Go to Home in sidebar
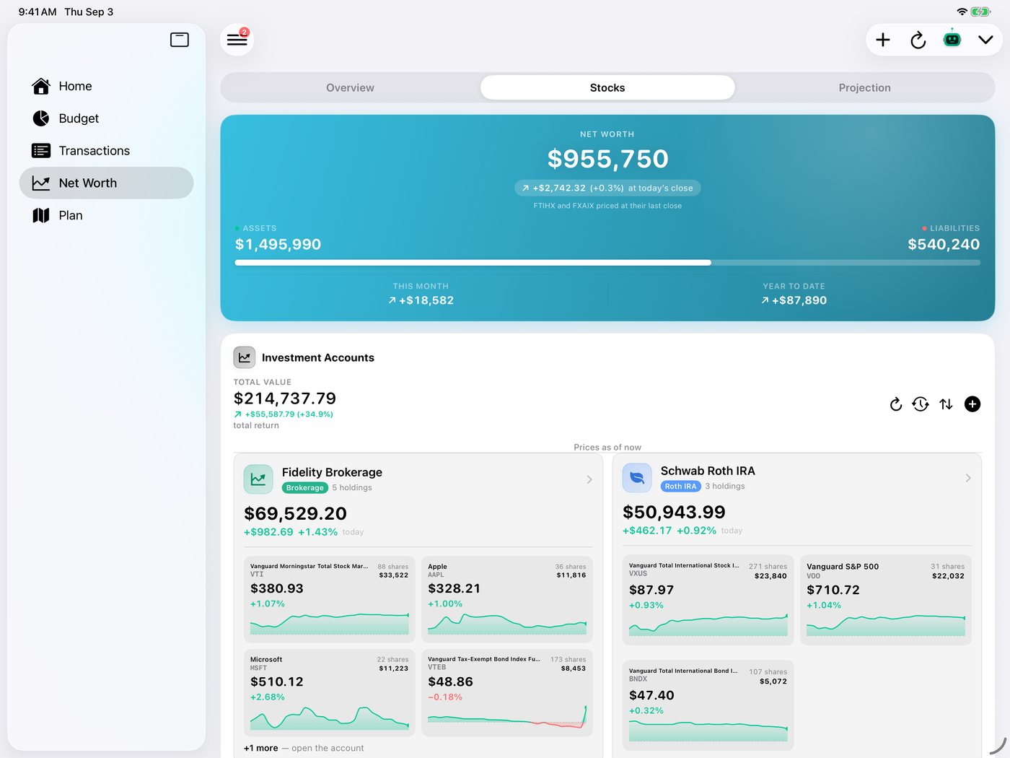The width and height of the screenshot is (1010, 758). [x=106, y=86]
